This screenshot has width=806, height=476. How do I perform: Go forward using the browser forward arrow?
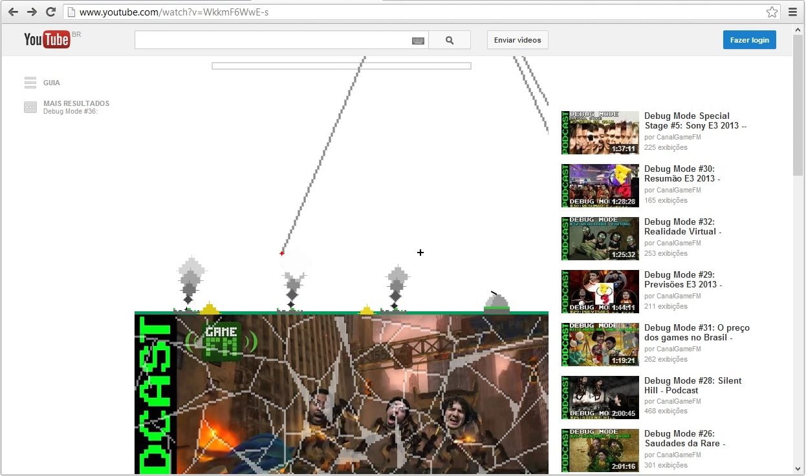(x=32, y=12)
